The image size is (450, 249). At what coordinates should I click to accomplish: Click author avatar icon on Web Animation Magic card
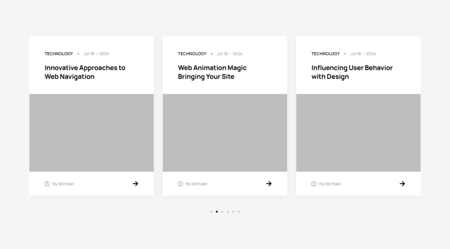click(x=180, y=183)
